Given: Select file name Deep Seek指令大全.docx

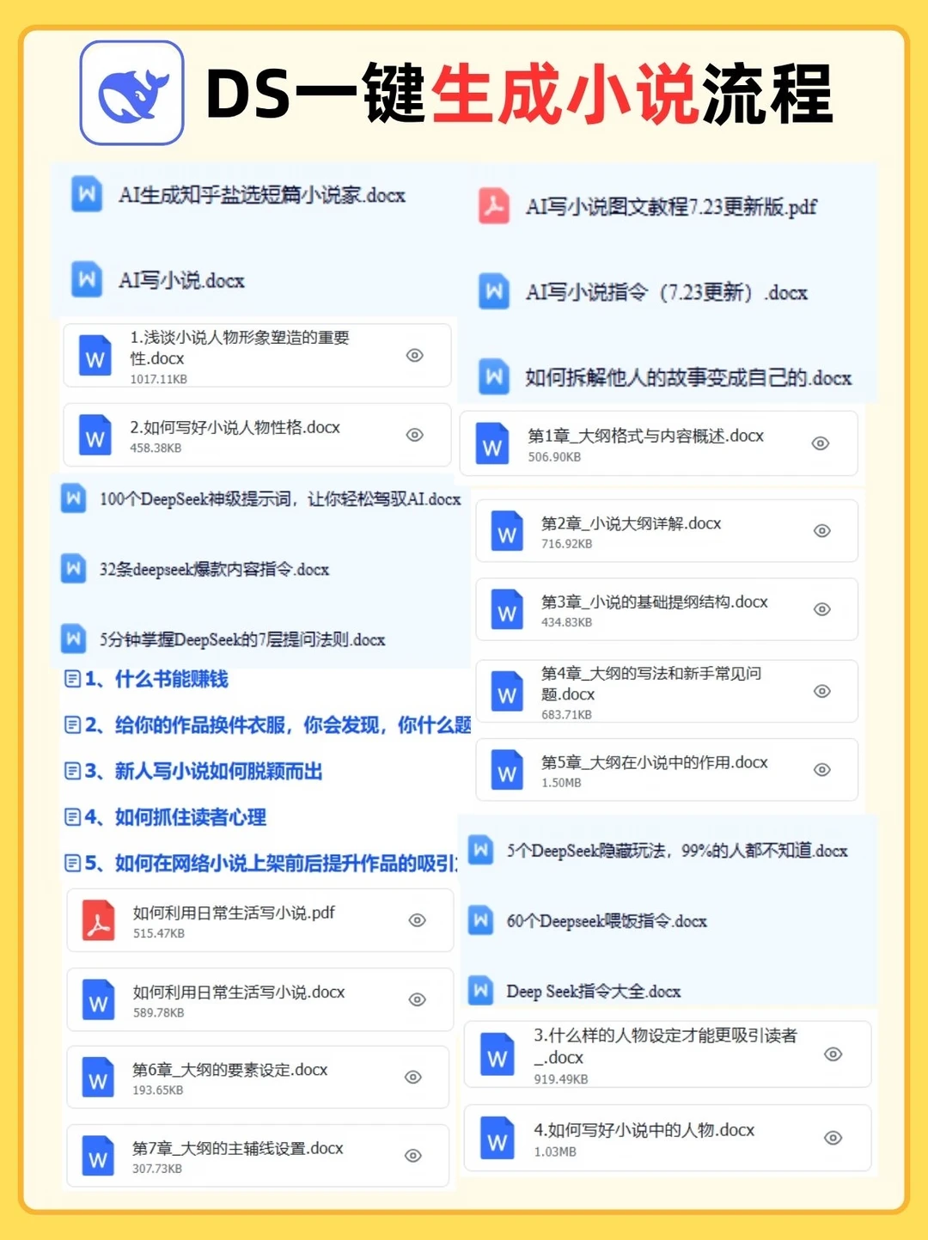Looking at the screenshot, I should pos(594,992).
